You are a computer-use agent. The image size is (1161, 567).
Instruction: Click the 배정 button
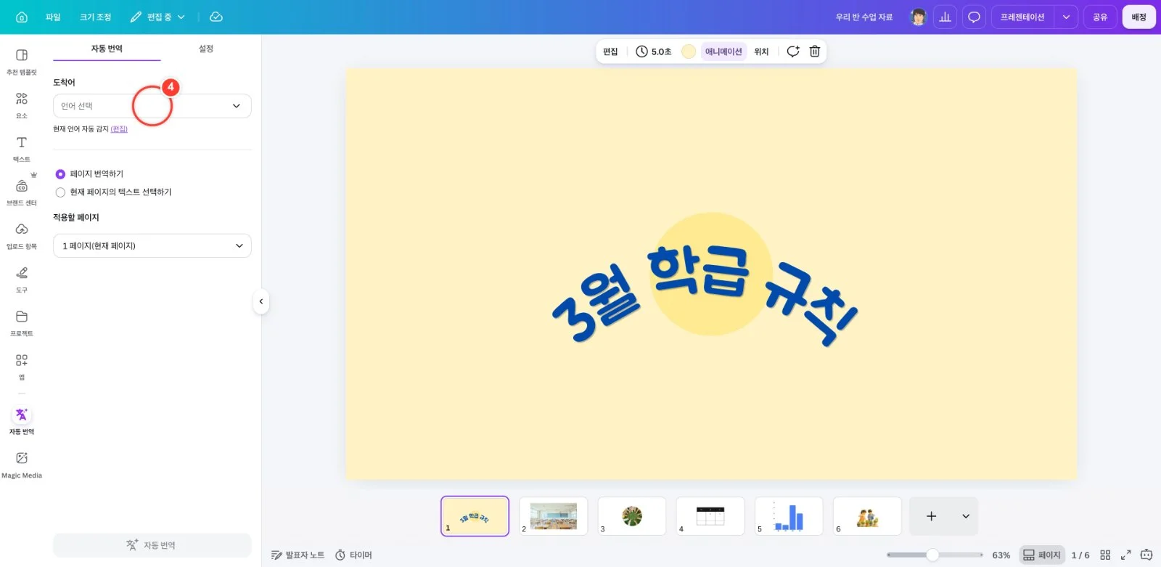click(1139, 17)
